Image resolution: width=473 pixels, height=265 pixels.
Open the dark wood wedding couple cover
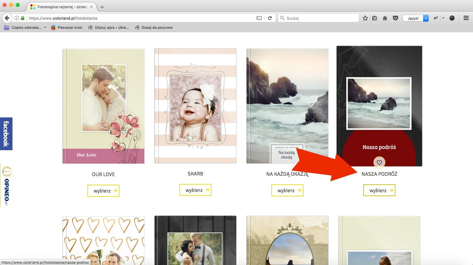(195, 240)
